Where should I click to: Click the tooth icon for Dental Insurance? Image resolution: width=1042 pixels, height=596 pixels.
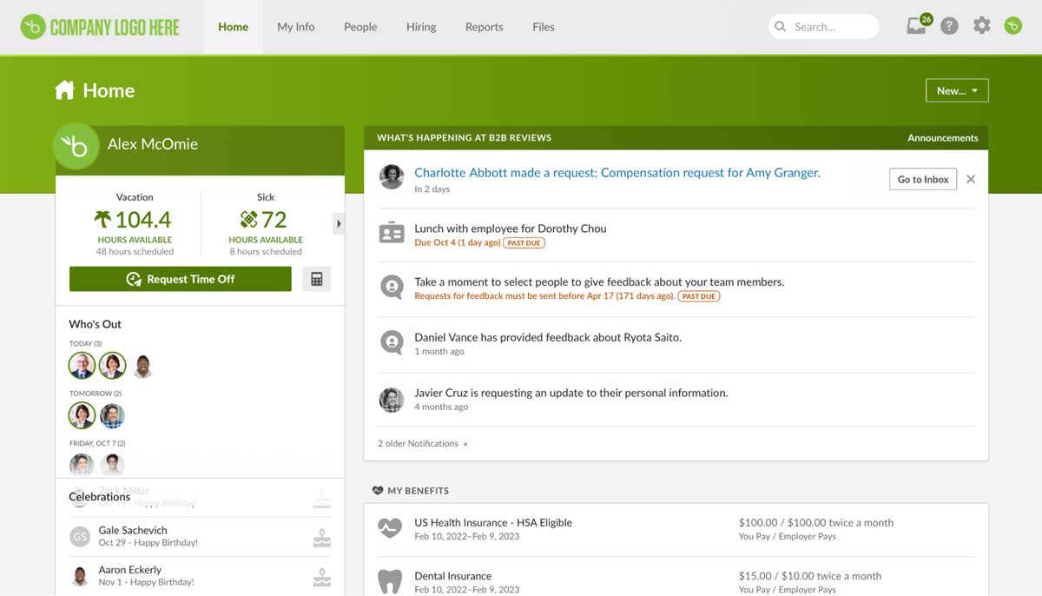point(390,580)
